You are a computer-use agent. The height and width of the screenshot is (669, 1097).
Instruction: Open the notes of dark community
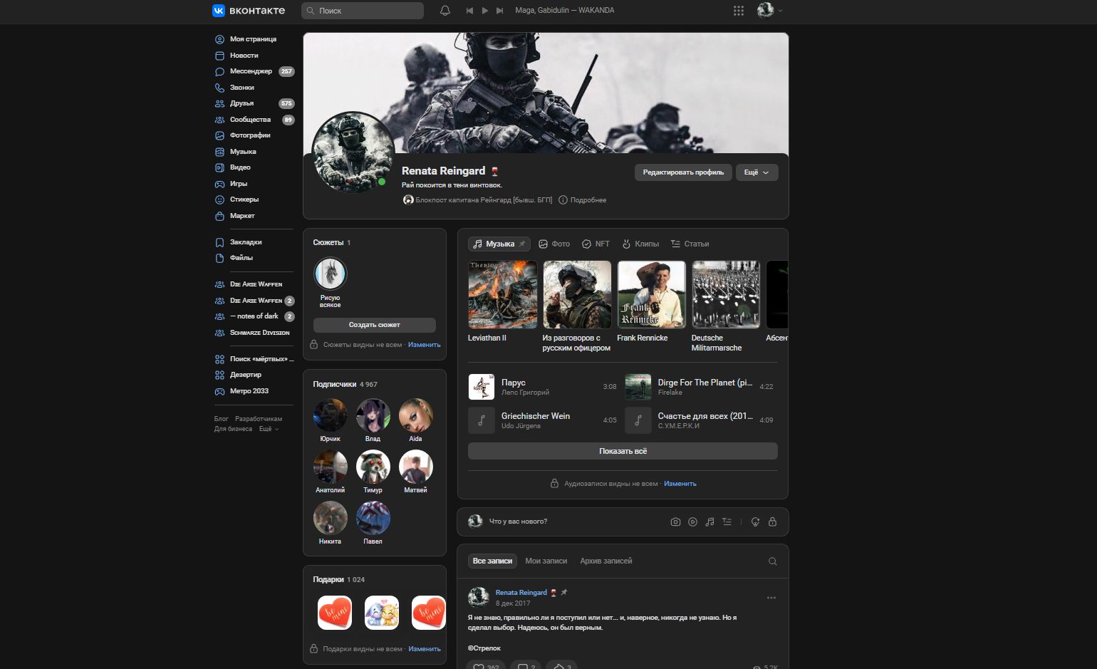click(x=254, y=316)
